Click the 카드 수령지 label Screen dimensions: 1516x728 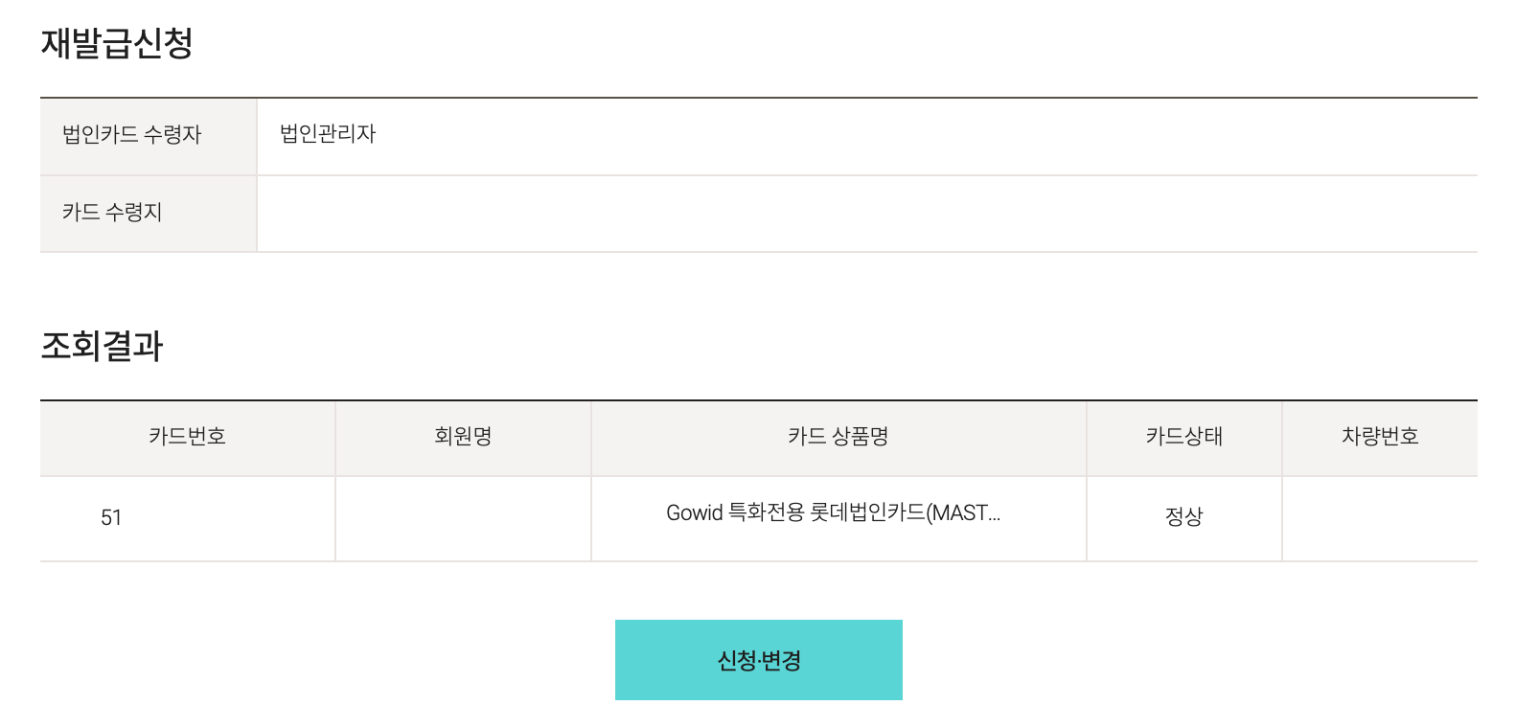coord(112,213)
